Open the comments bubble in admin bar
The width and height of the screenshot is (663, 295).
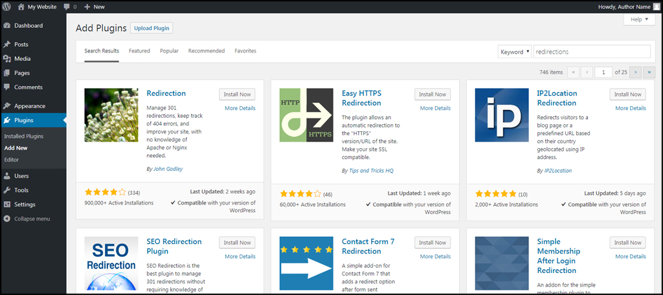[x=67, y=6]
